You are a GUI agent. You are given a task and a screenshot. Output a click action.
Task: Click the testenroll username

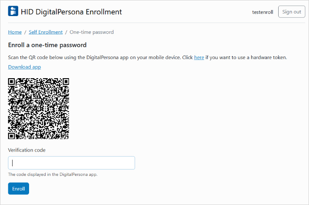pyautogui.click(x=263, y=12)
